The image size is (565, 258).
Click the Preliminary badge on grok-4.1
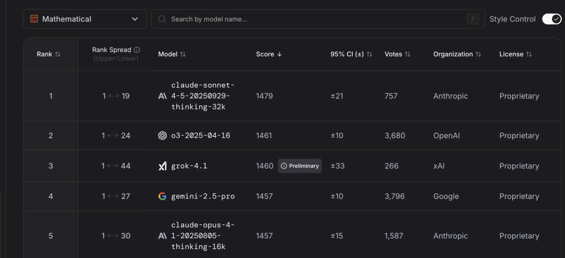point(300,166)
